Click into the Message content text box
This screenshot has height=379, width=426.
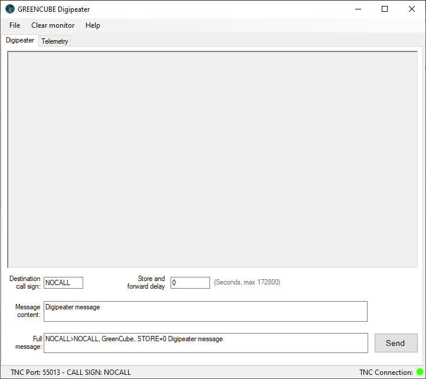point(205,312)
